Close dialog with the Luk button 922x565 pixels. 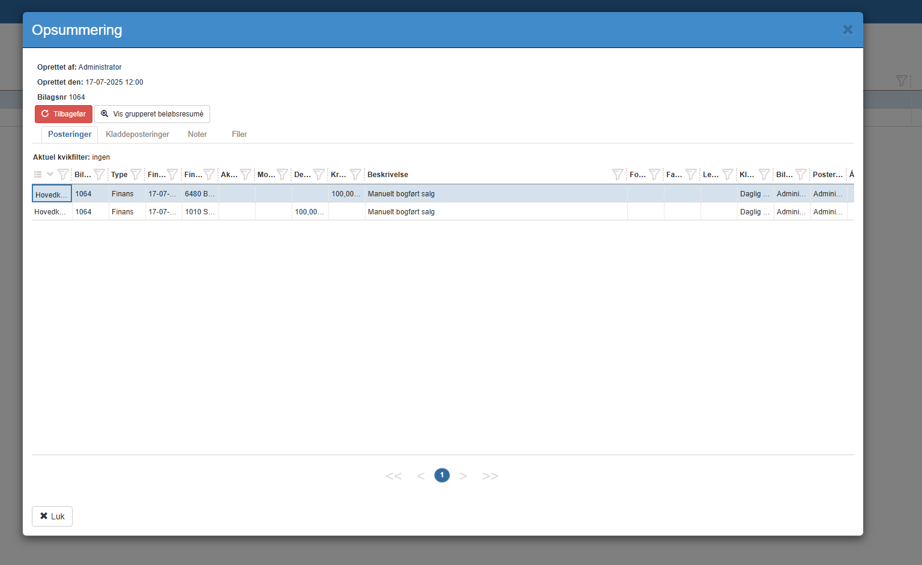[x=52, y=516]
